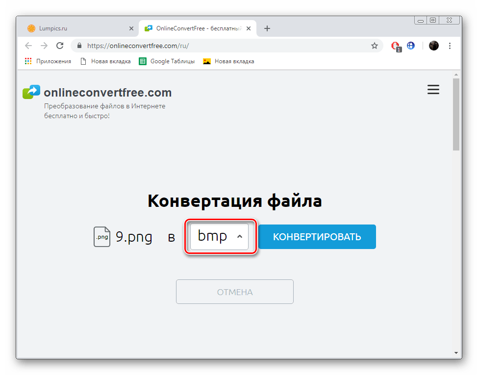Open Chrome's three-dot menu
Screen dimensions: 478x375
point(450,46)
